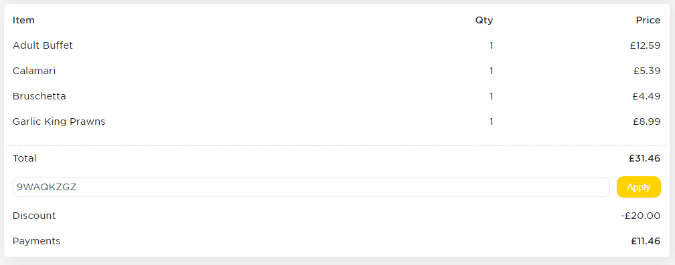The width and height of the screenshot is (675, 265).
Task: Select the Bruschetta item name
Action: point(39,96)
